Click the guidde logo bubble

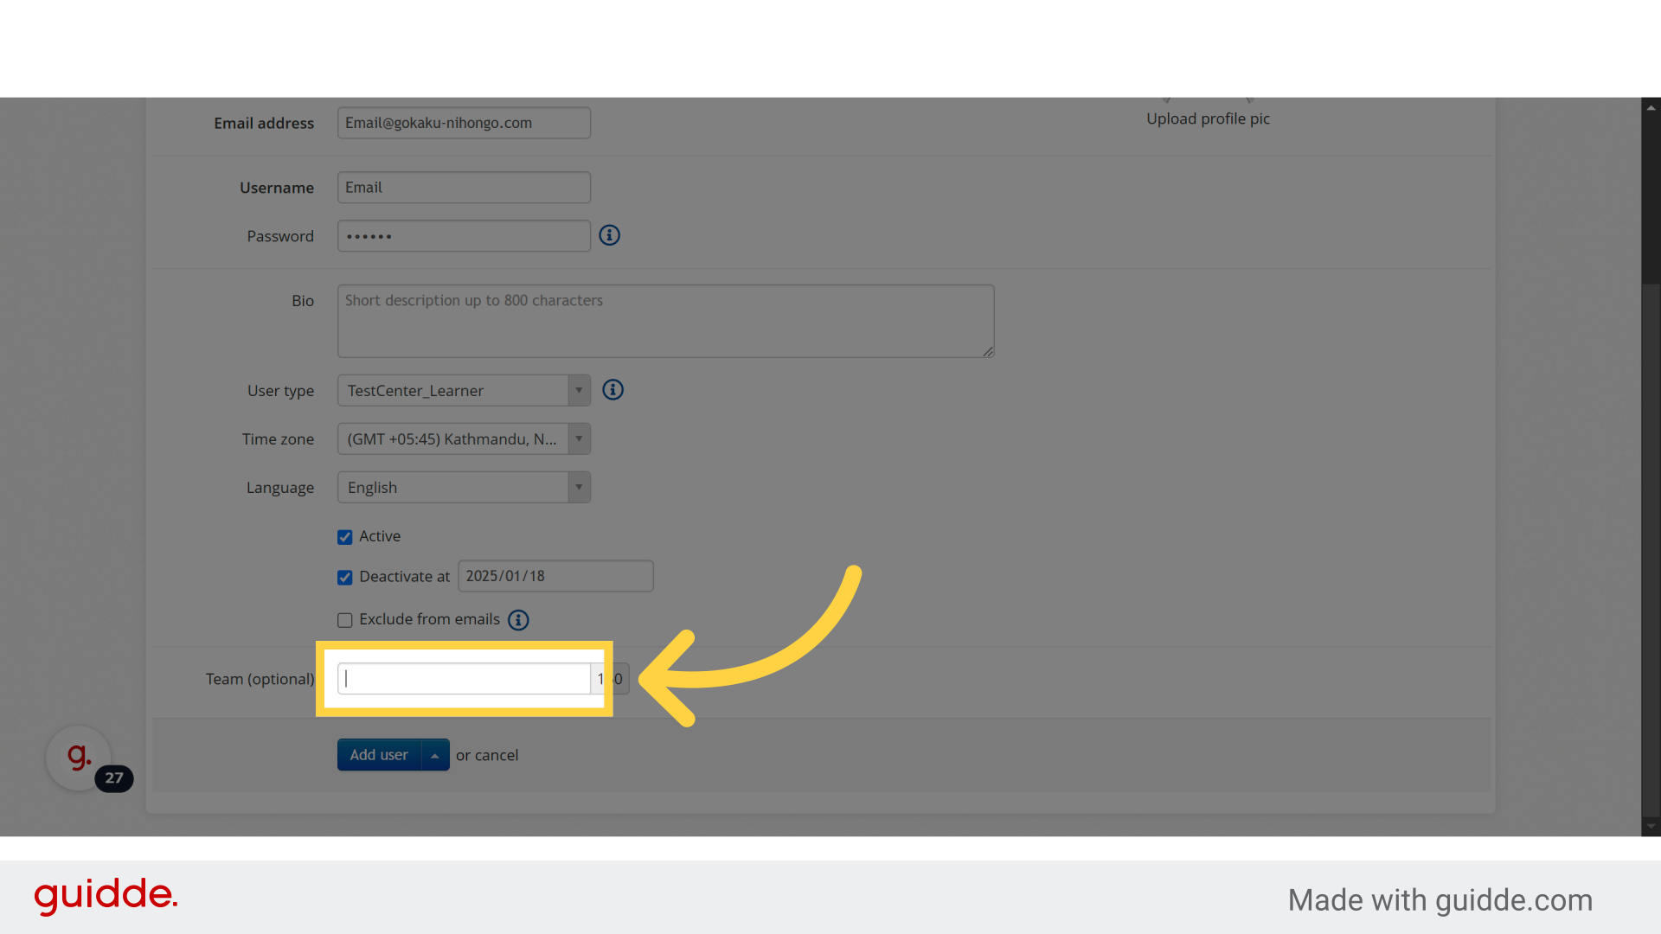[x=78, y=757]
